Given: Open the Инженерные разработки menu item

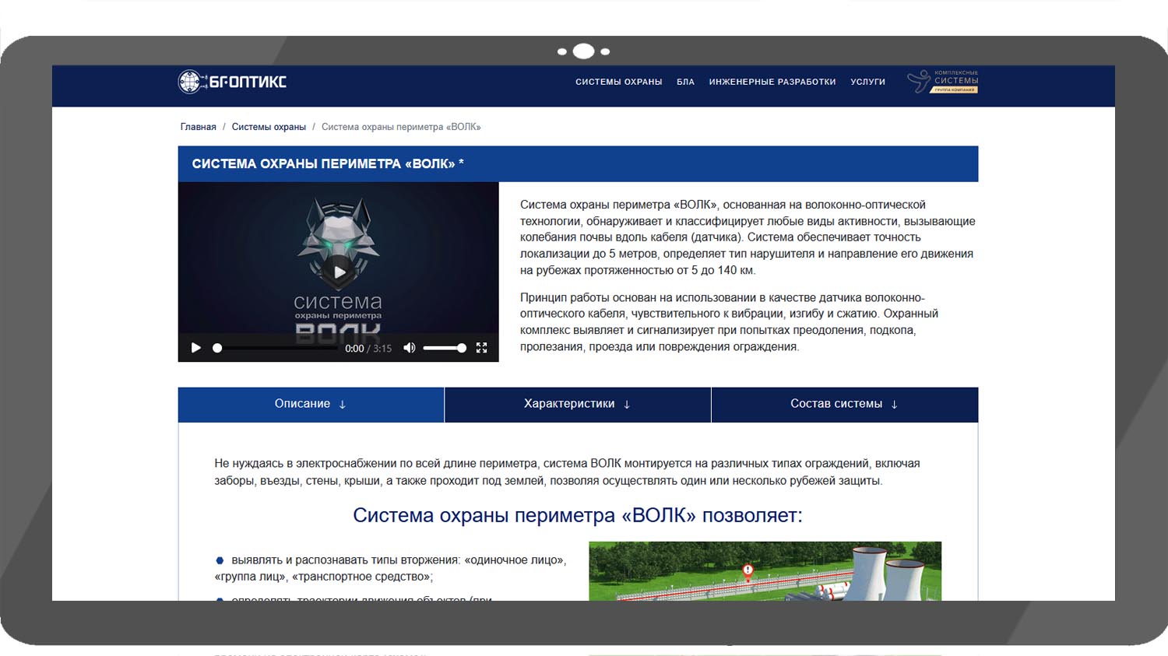Looking at the screenshot, I should pos(772,82).
